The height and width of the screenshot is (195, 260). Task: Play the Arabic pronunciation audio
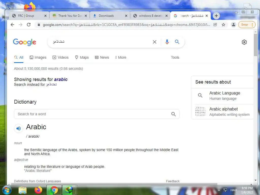pyautogui.click(x=18, y=128)
